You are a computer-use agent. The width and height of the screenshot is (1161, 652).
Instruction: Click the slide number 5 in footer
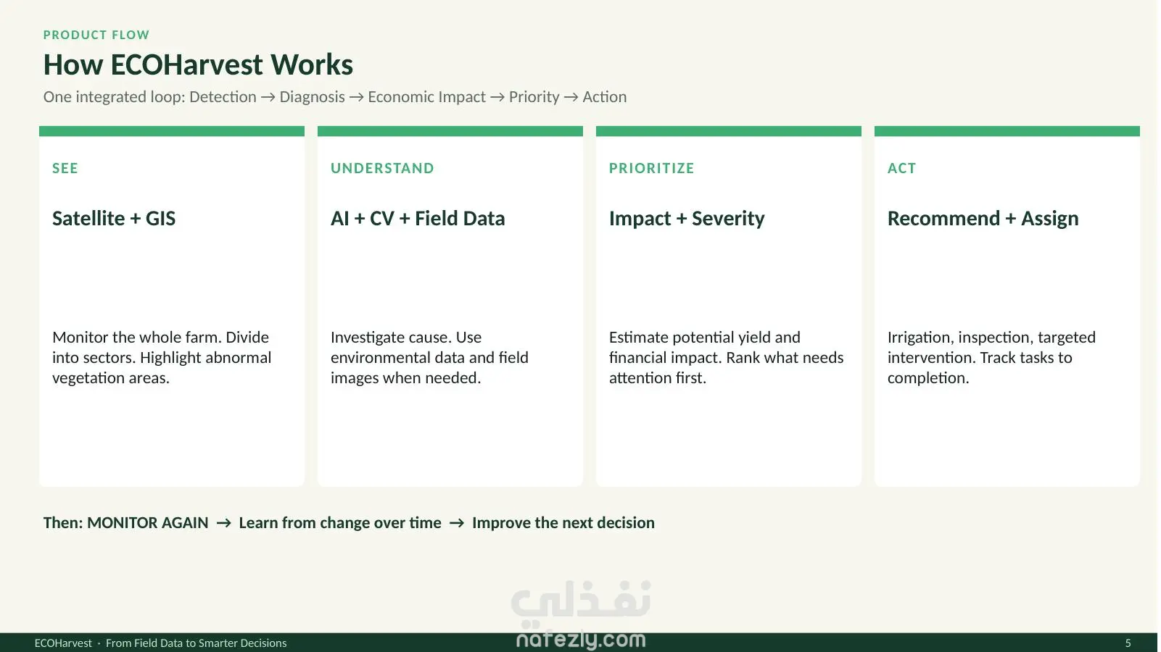[1128, 643]
